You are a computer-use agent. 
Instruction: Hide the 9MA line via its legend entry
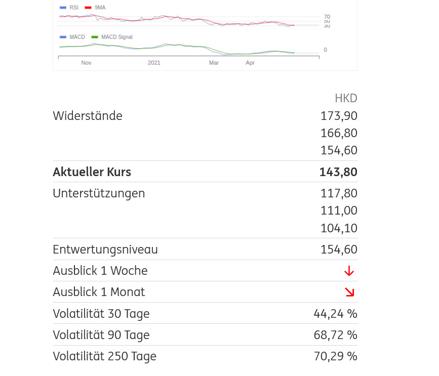click(95, 8)
